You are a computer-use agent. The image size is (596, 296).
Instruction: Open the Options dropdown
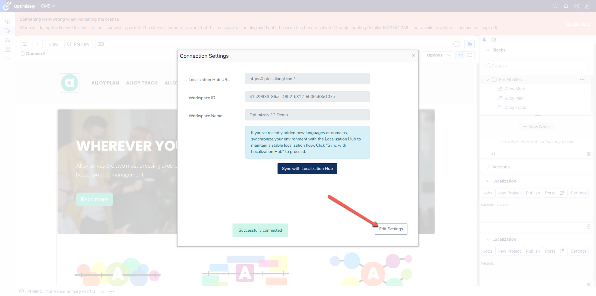(x=438, y=55)
